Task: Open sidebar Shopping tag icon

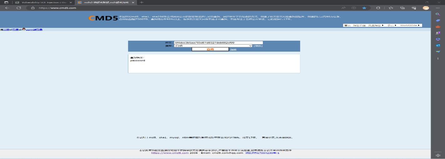Action: [x=438, y=20]
